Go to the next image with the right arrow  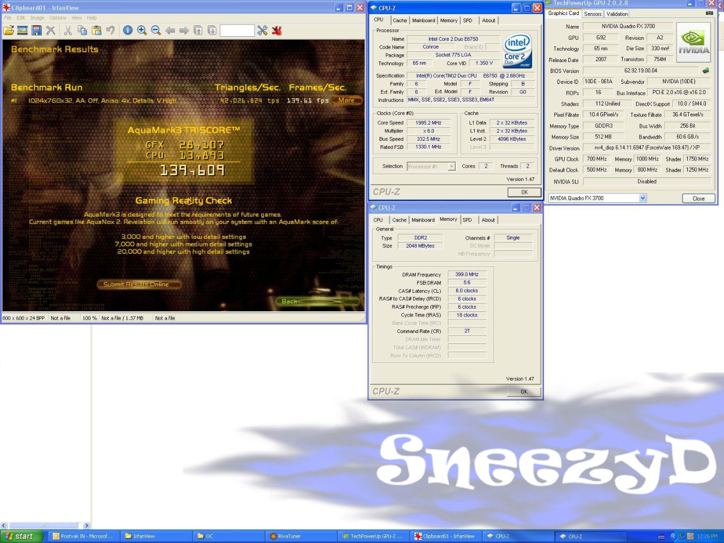[184, 31]
